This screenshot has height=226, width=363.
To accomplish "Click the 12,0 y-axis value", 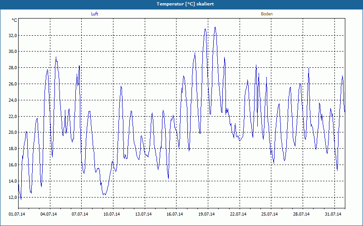I will (x=13, y=198).
